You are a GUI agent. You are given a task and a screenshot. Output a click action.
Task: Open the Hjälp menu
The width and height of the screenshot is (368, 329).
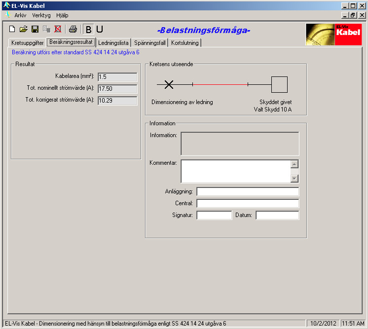pyautogui.click(x=62, y=15)
